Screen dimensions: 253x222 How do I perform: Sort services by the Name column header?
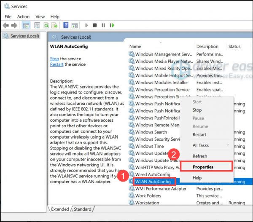(135, 46)
